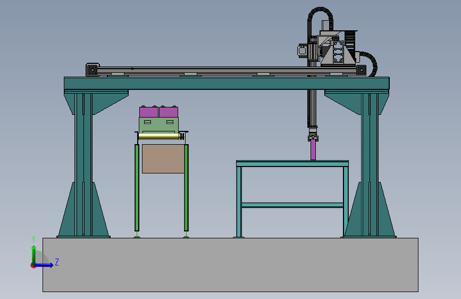Screen dimensions: 461x299
Task: Click the red origin ball of the triad
Action: [x=33, y=265]
